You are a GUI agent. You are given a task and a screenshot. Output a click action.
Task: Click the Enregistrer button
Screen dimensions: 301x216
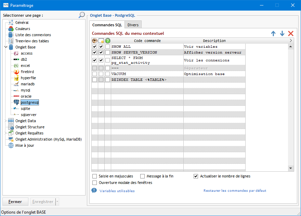[x=43, y=202]
